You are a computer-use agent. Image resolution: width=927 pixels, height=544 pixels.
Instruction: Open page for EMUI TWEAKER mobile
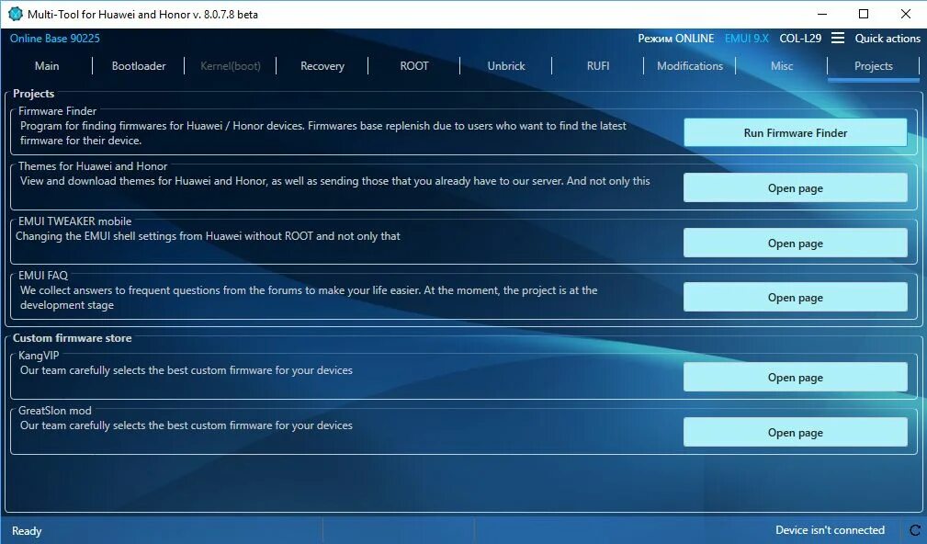796,243
